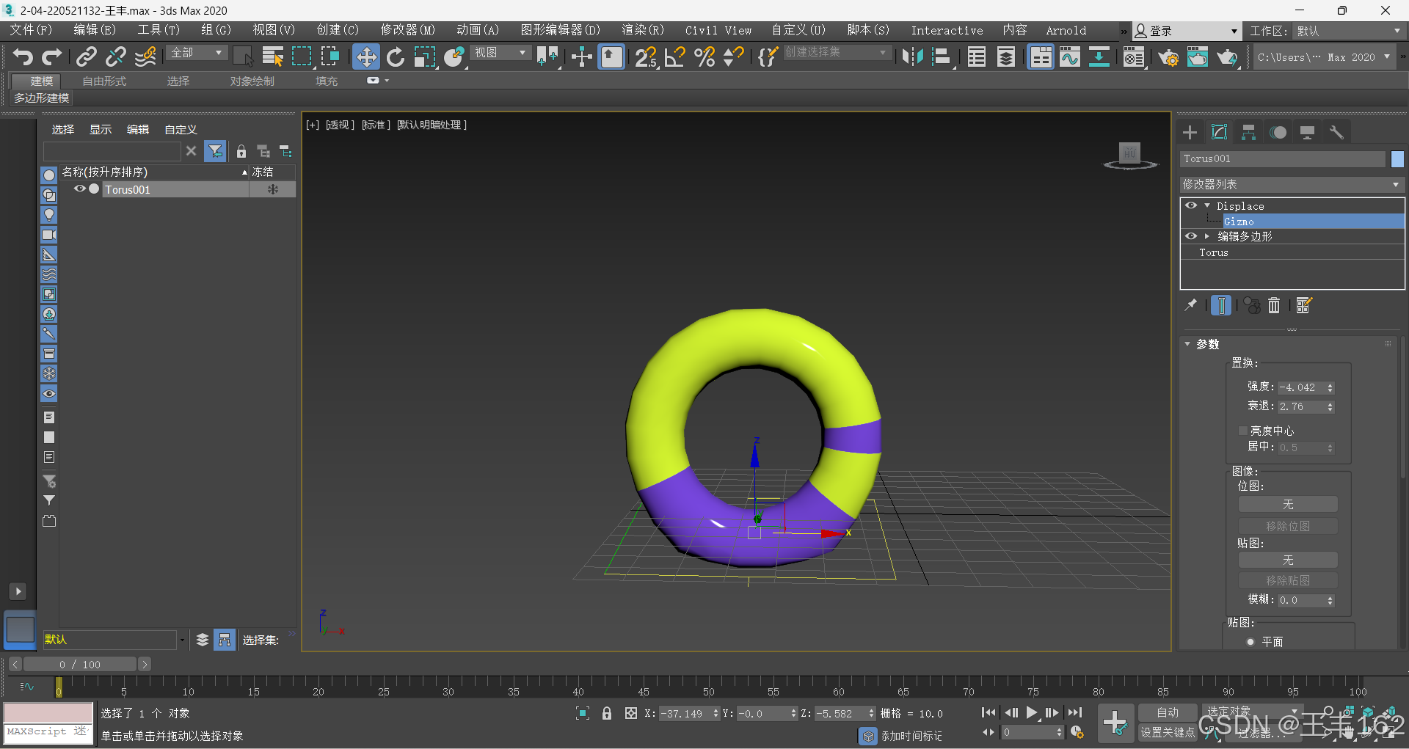Select the Link tool icon
1409x749 pixels.
click(87, 56)
